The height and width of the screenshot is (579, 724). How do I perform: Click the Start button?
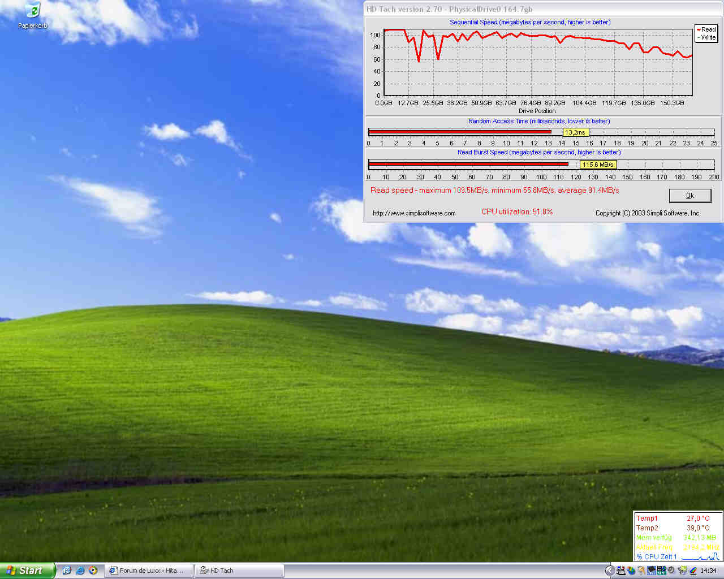pyautogui.click(x=27, y=571)
